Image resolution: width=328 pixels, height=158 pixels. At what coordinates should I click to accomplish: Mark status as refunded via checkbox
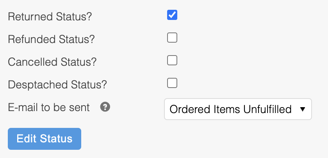tap(172, 38)
